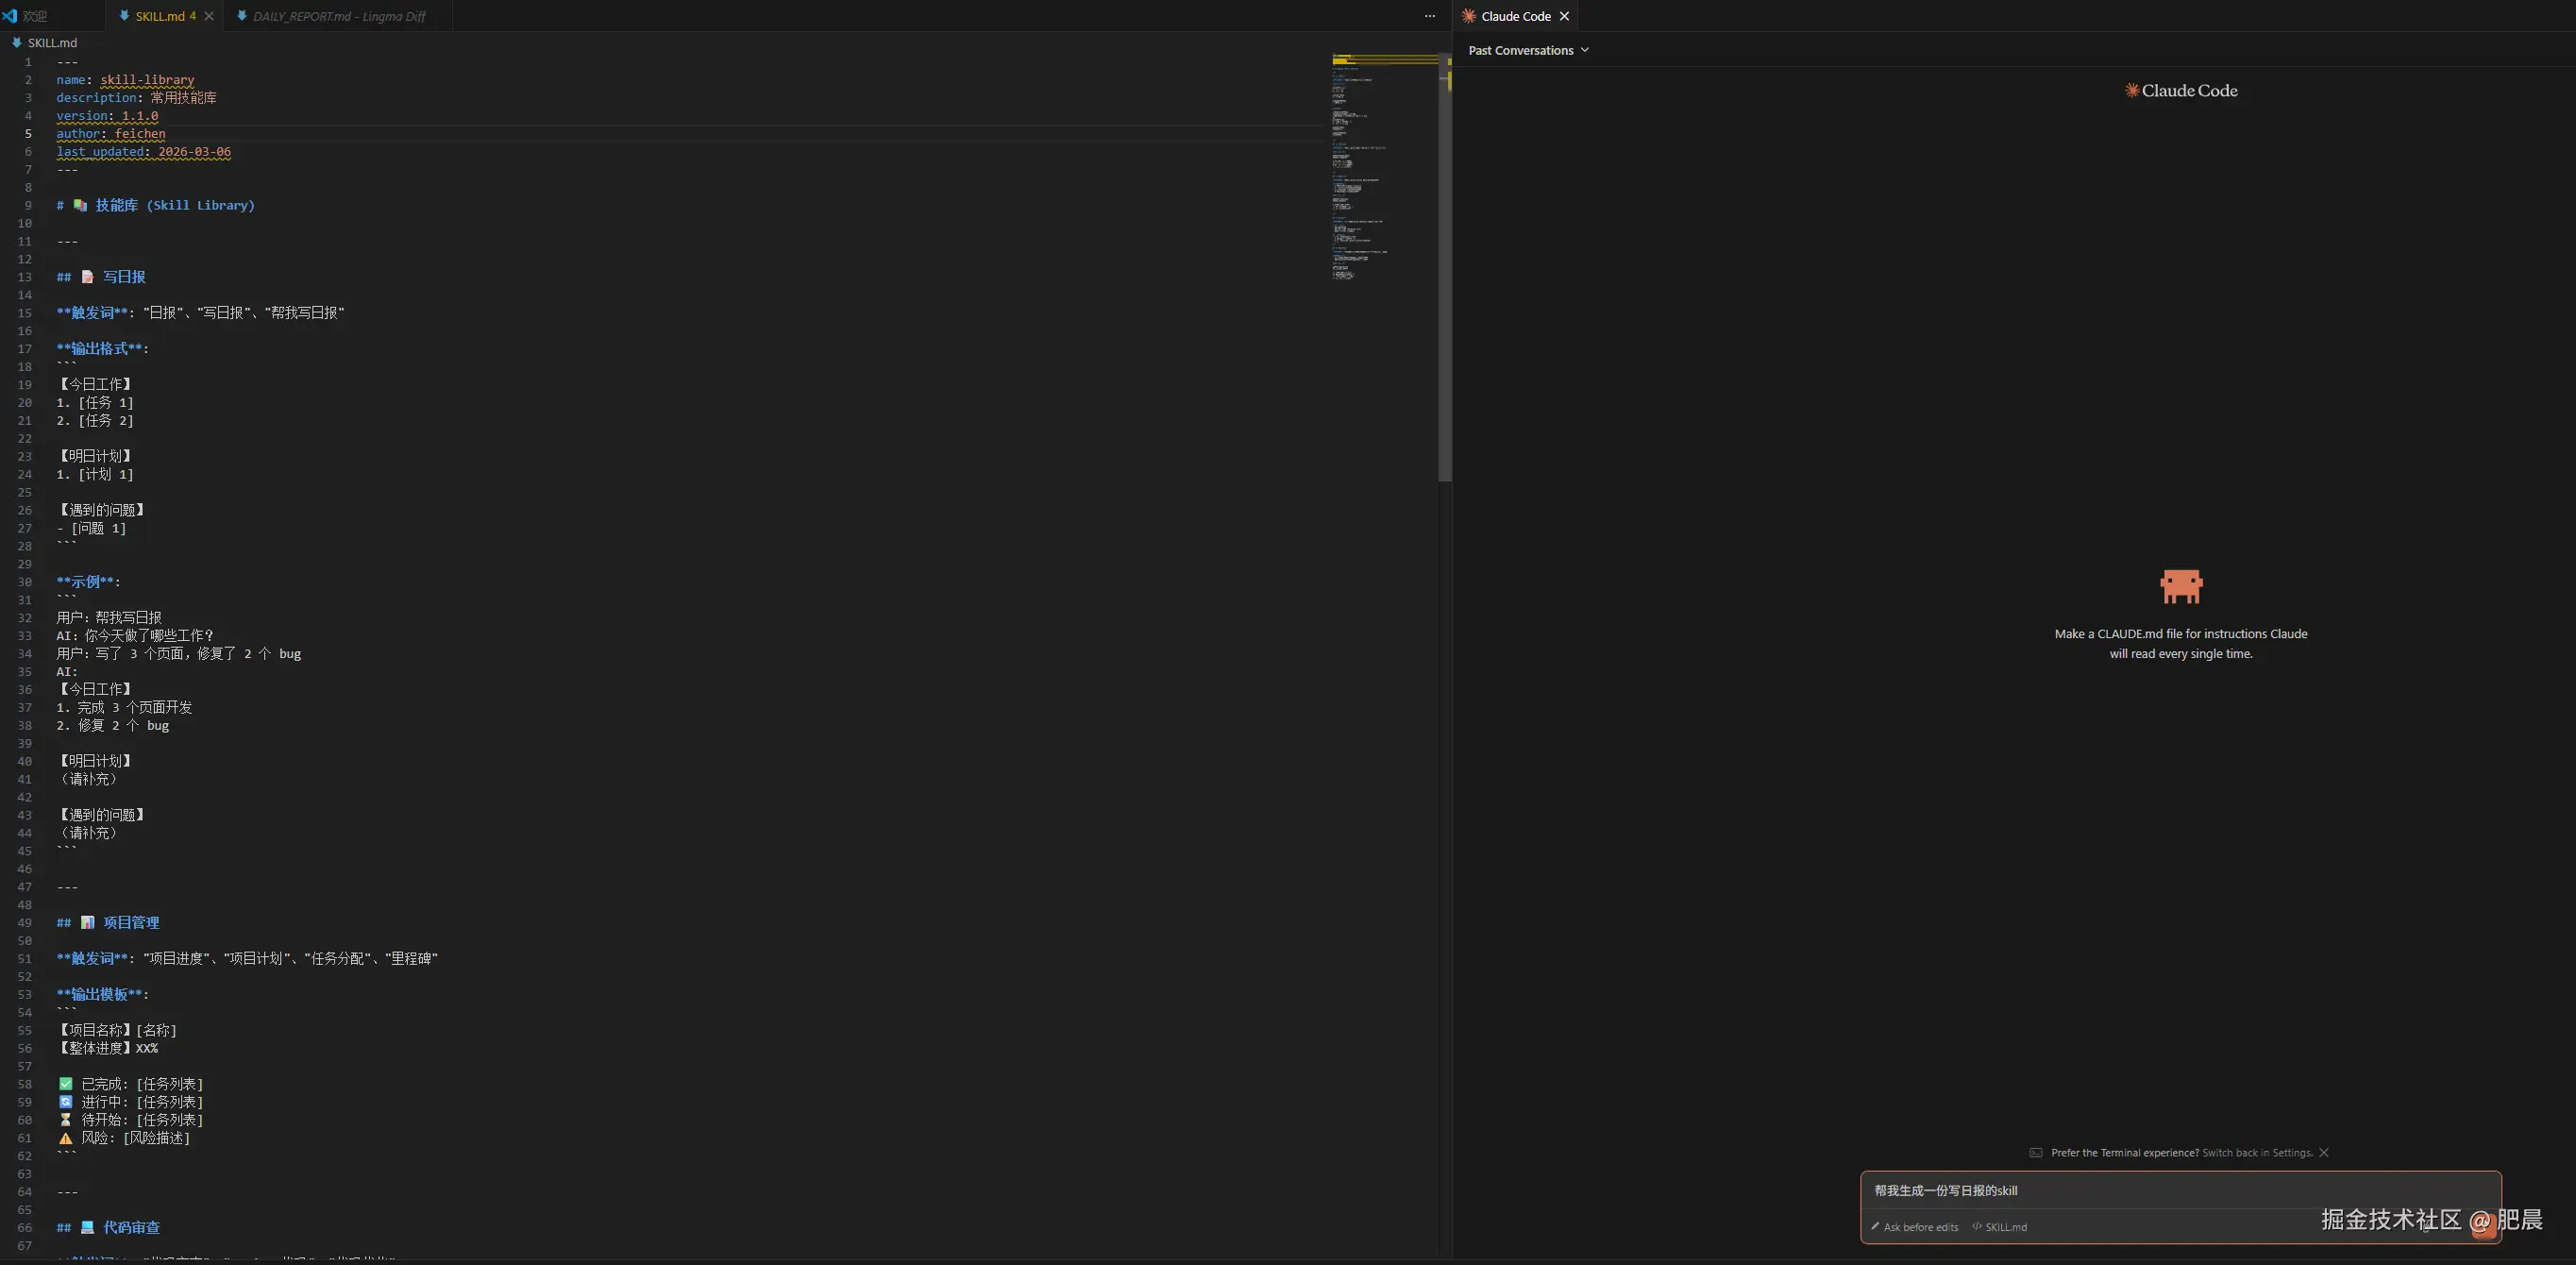Viewport: 2576px width, 1265px height.
Task: Click the SKILL.md breadcrumb in editor
Action: tap(52, 43)
